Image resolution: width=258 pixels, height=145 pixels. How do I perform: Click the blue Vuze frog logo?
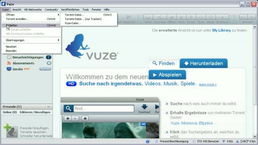(x=77, y=46)
